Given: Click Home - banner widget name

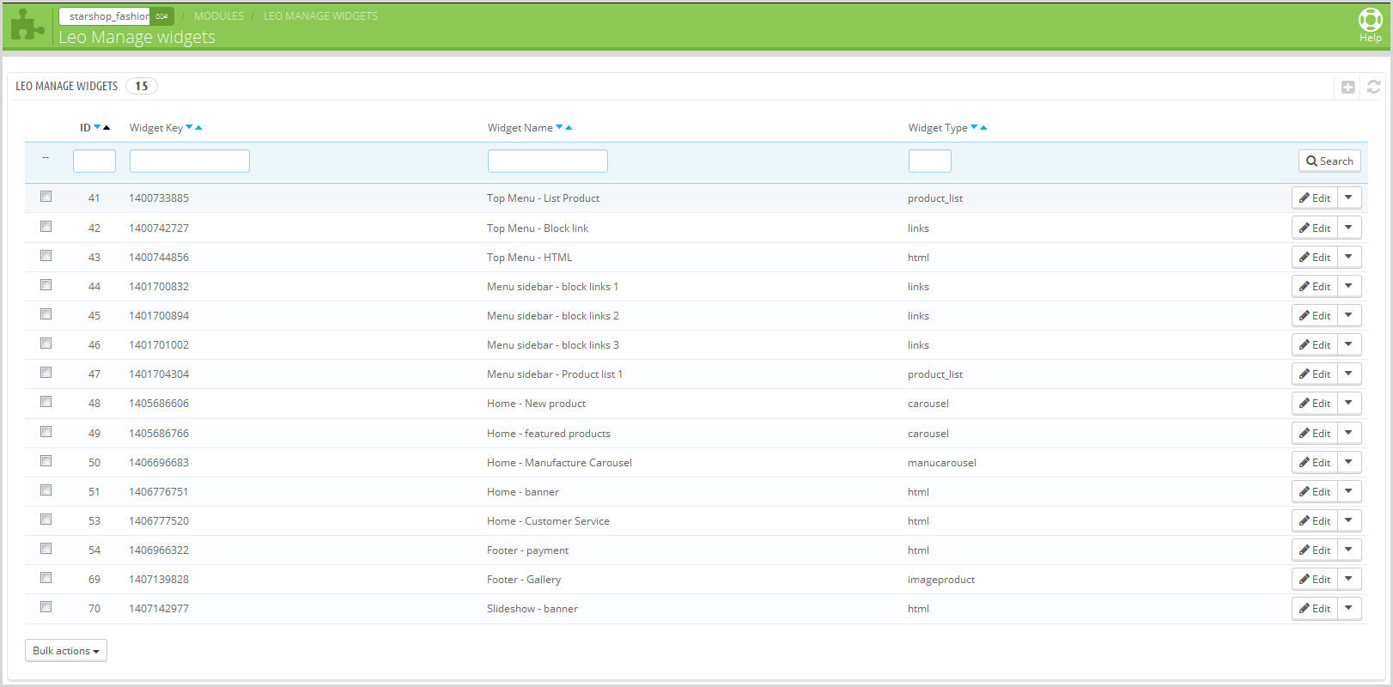Looking at the screenshot, I should tap(523, 491).
